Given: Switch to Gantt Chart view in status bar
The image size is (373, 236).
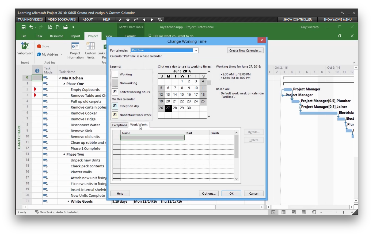Looking at the screenshot, I should (273, 212).
